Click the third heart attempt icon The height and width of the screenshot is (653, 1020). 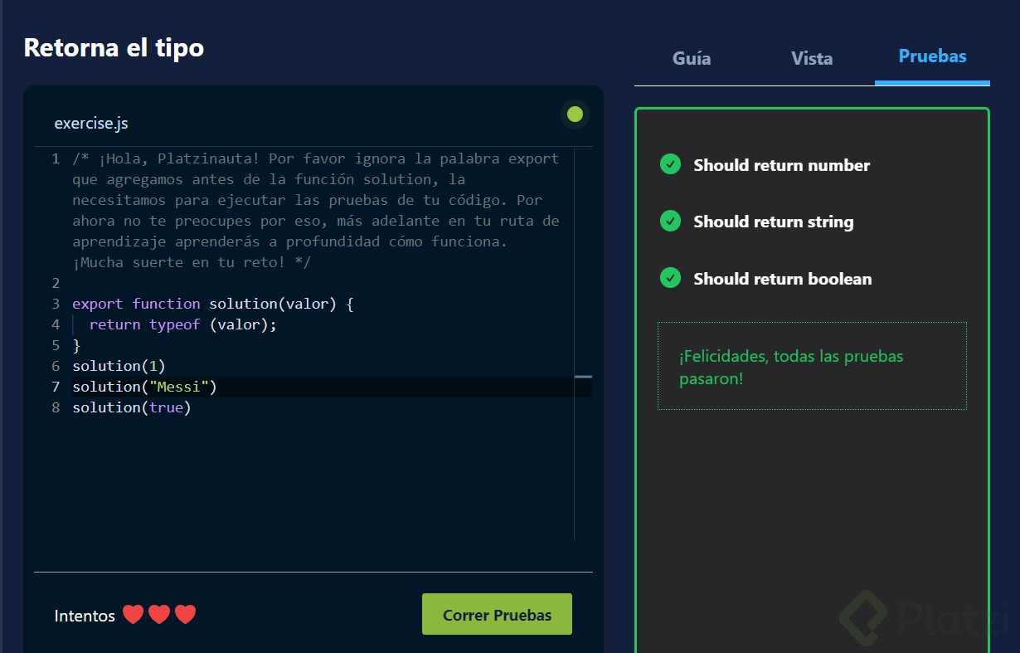coord(186,615)
